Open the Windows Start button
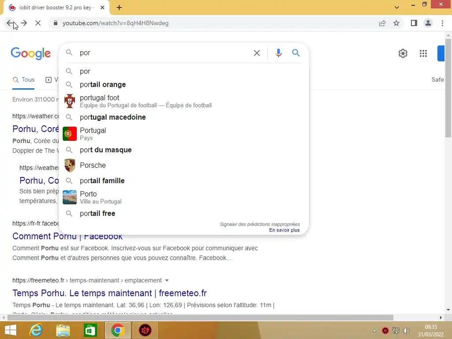The image size is (452, 339). click(x=11, y=330)
